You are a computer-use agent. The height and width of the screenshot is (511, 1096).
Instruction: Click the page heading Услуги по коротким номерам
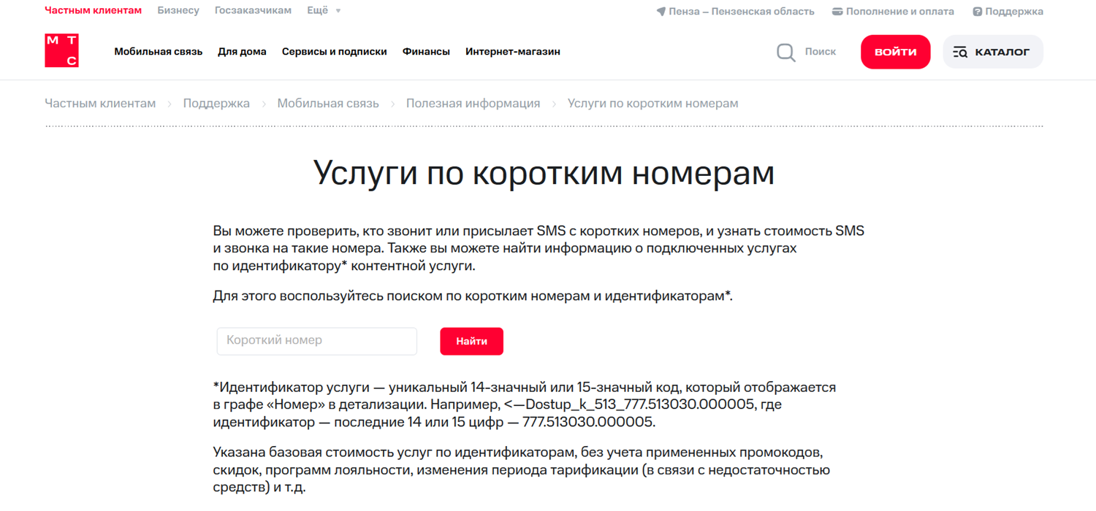pos(544,174)
